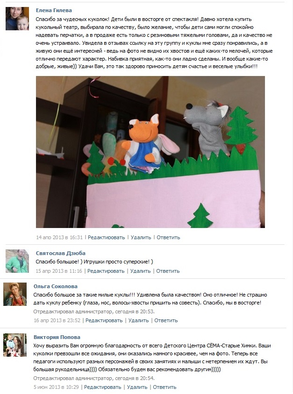Open Святослав Дзюба's profile name link
This screenshot has height=394, width=293.
click(x=60, y=253)
